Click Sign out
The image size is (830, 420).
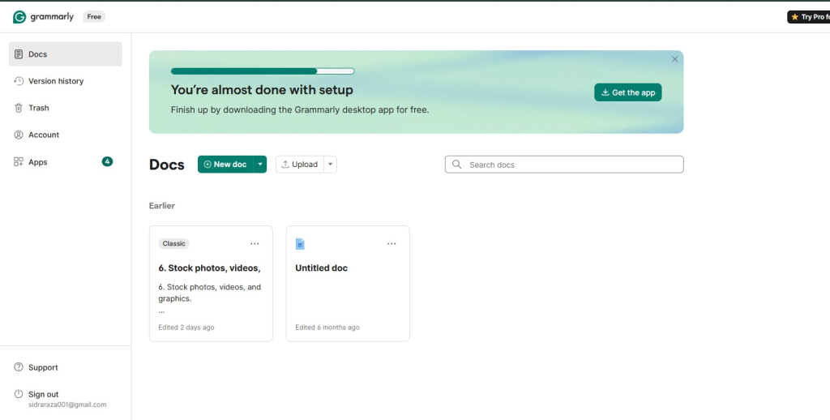[44, 395]
